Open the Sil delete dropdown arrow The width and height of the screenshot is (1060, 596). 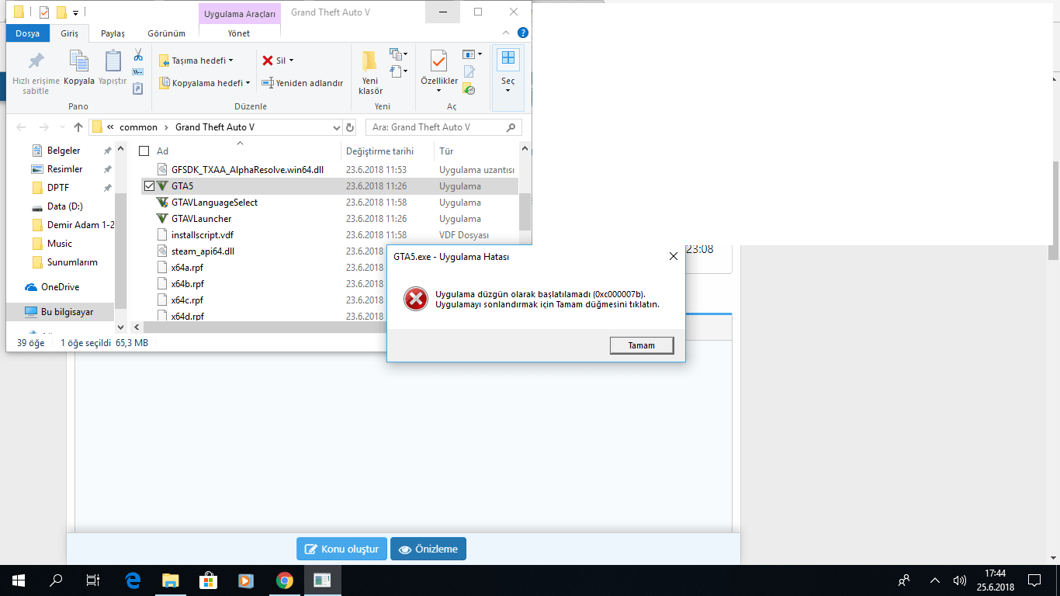[291, 61]
